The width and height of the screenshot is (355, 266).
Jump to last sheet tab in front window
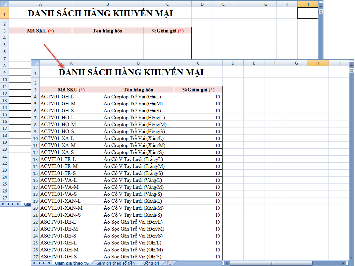click(49, 263)
